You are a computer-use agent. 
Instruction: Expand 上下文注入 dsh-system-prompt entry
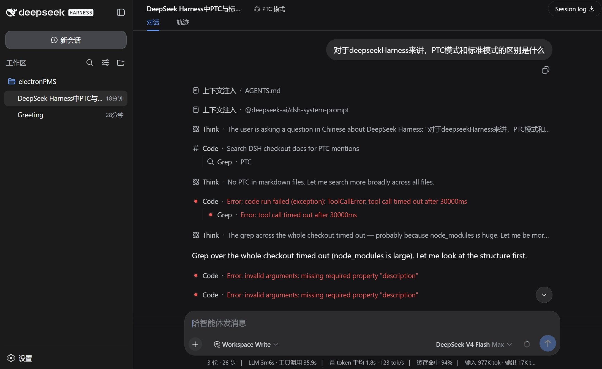click(271, 110)
